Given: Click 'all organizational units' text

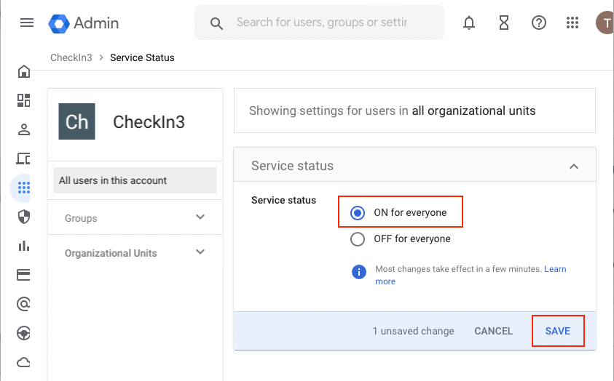Looking at the screenshot, I should tap(473, 111).
